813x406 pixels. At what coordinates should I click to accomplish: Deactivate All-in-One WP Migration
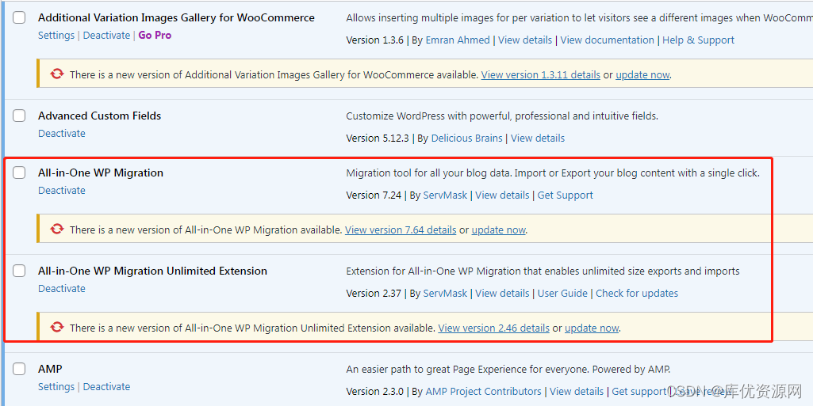pyautogui.click(x=62, y=190)
